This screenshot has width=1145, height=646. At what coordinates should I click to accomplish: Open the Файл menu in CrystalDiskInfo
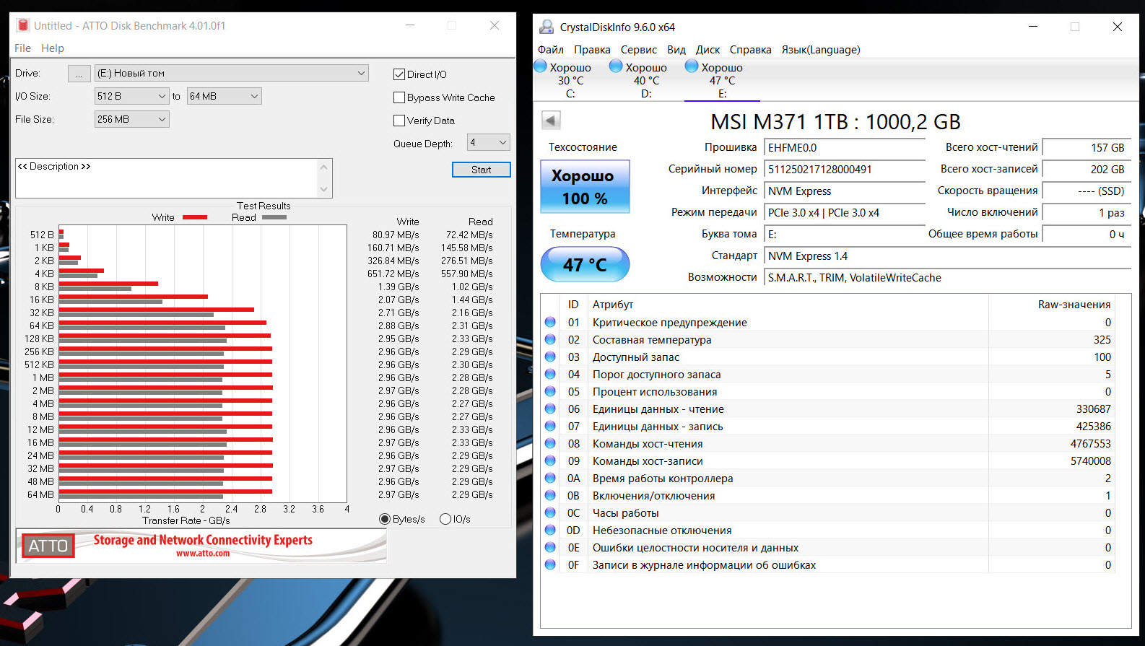coord(551,50)
